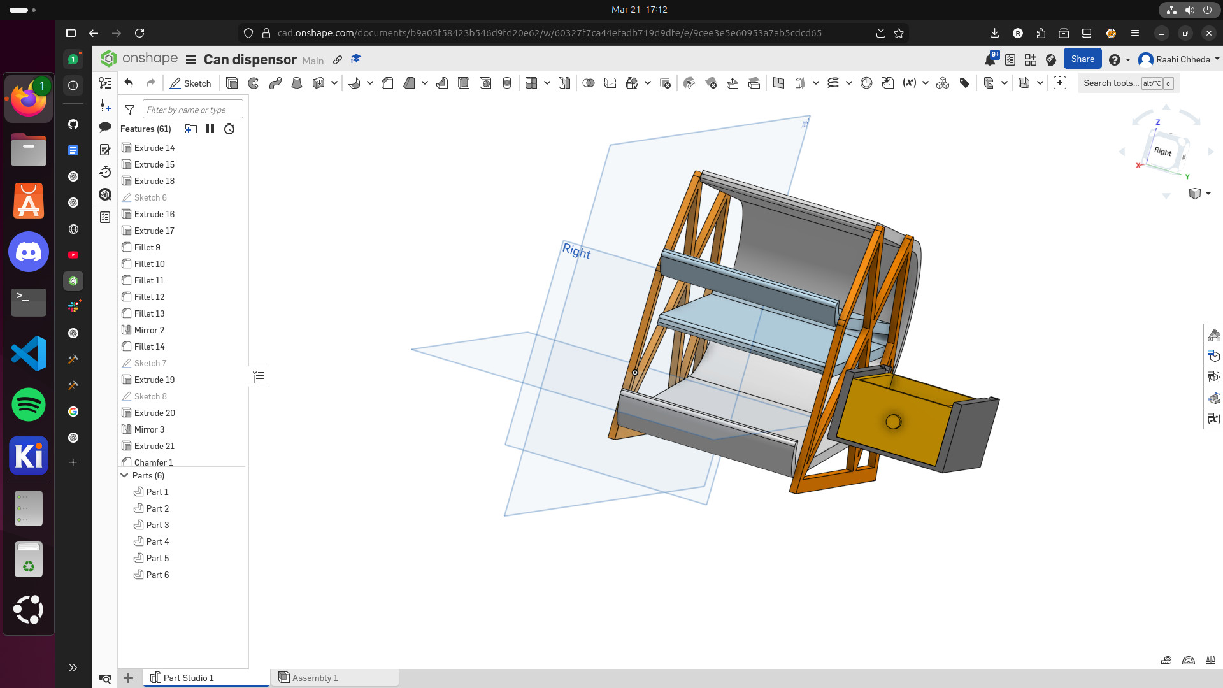Open the Shell tool
The image size is (1223, 688).
click(462, 83)
